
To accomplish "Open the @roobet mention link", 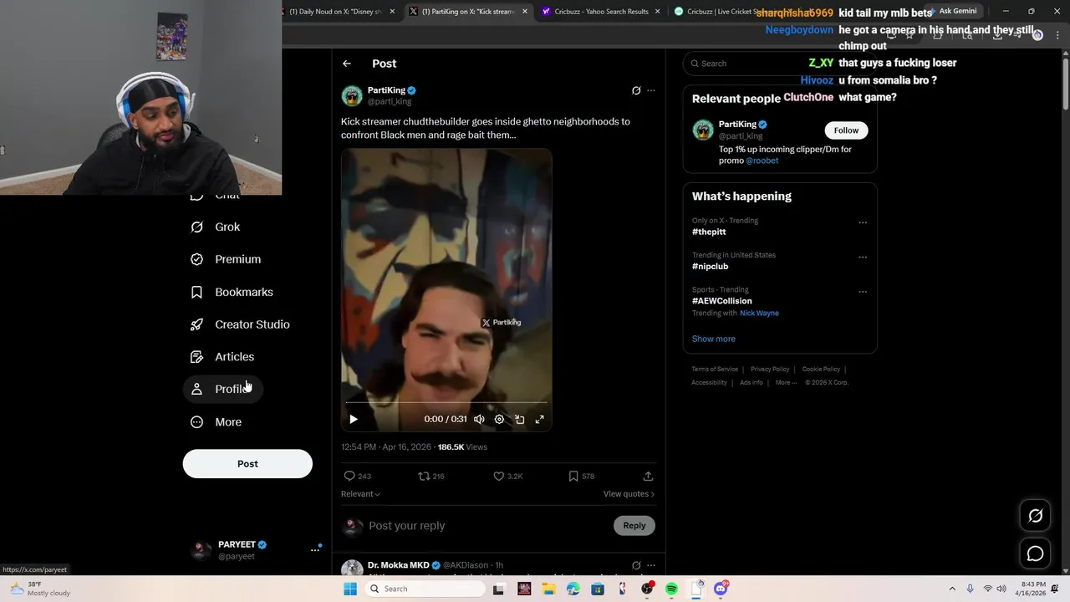I will pos(762,161).
